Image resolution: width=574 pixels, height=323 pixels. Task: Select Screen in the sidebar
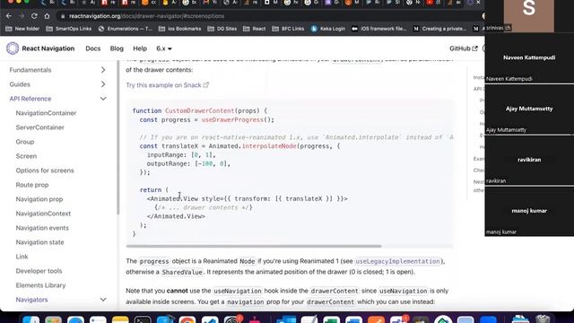point(26,156)
